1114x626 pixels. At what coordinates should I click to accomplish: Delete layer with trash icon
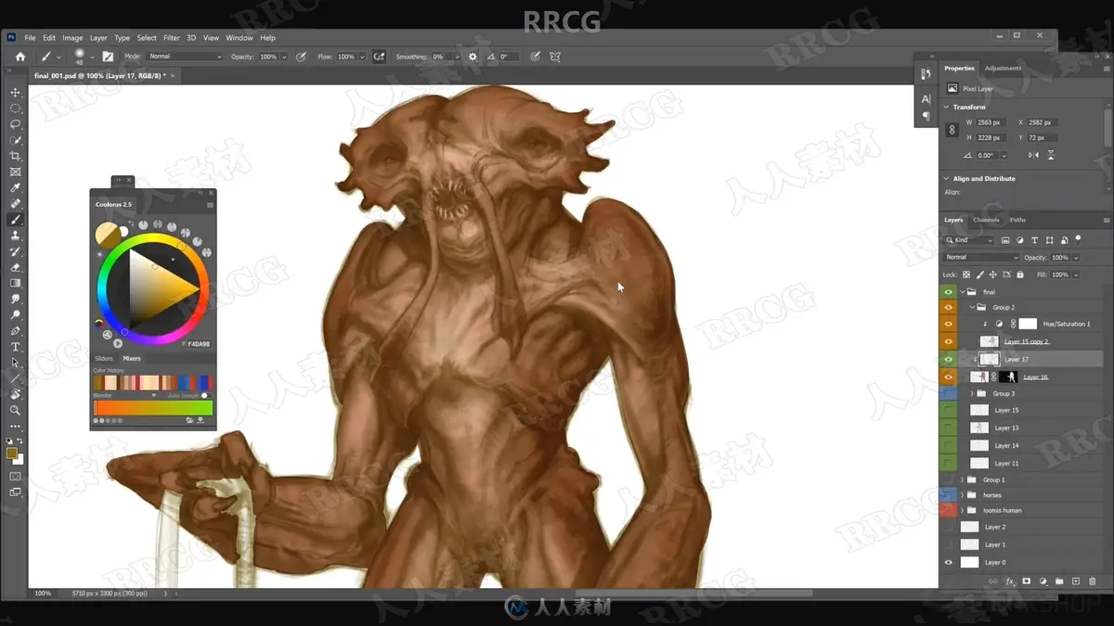click(1093, 581)
